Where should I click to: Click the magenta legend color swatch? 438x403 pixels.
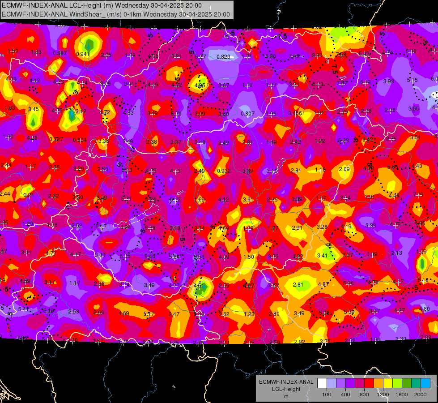pos(360,383)
